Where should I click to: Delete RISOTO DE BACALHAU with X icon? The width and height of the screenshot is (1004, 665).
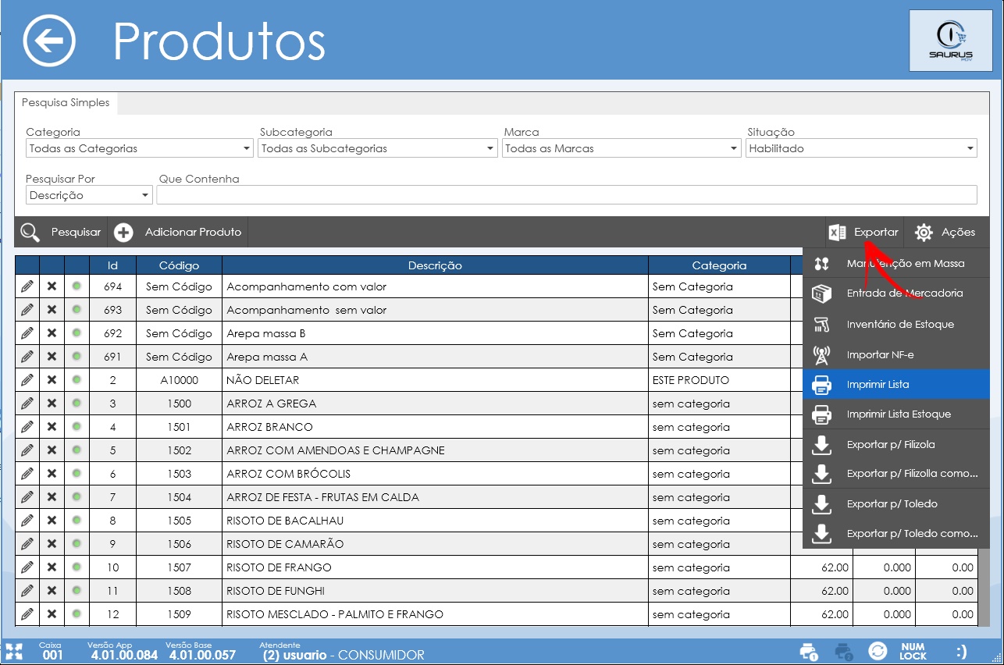tap(52, 521)
